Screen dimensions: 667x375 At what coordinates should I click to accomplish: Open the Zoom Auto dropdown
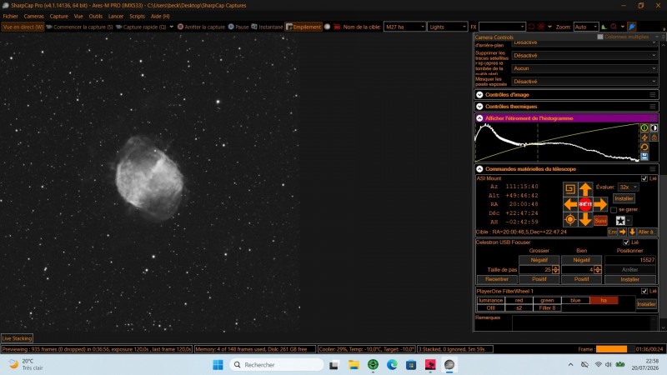586,27
